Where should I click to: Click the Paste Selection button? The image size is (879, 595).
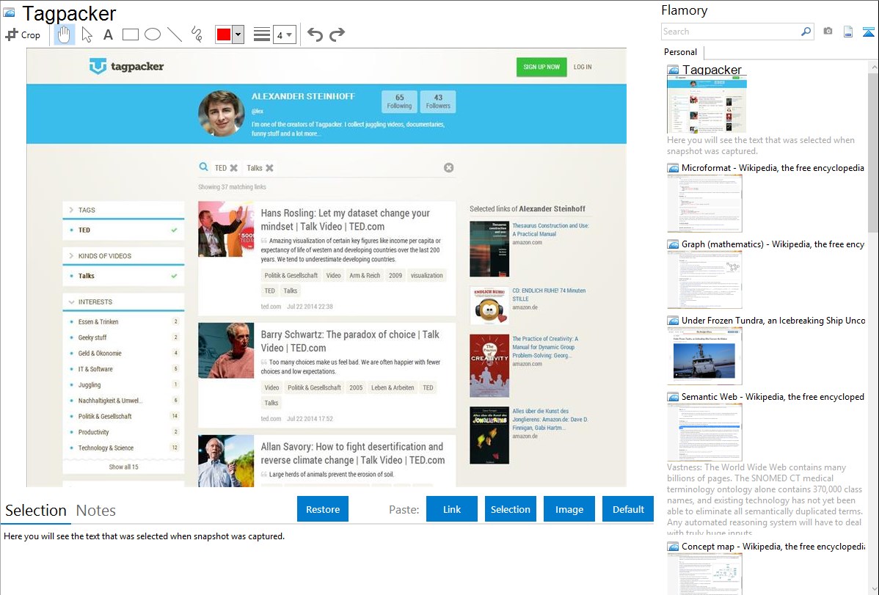(510, 509)
